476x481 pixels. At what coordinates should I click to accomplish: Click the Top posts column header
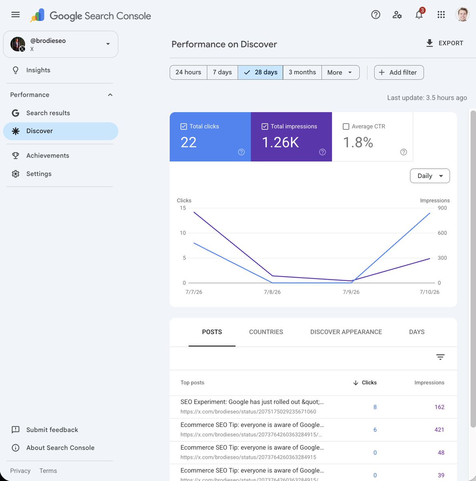click(192, 383)
